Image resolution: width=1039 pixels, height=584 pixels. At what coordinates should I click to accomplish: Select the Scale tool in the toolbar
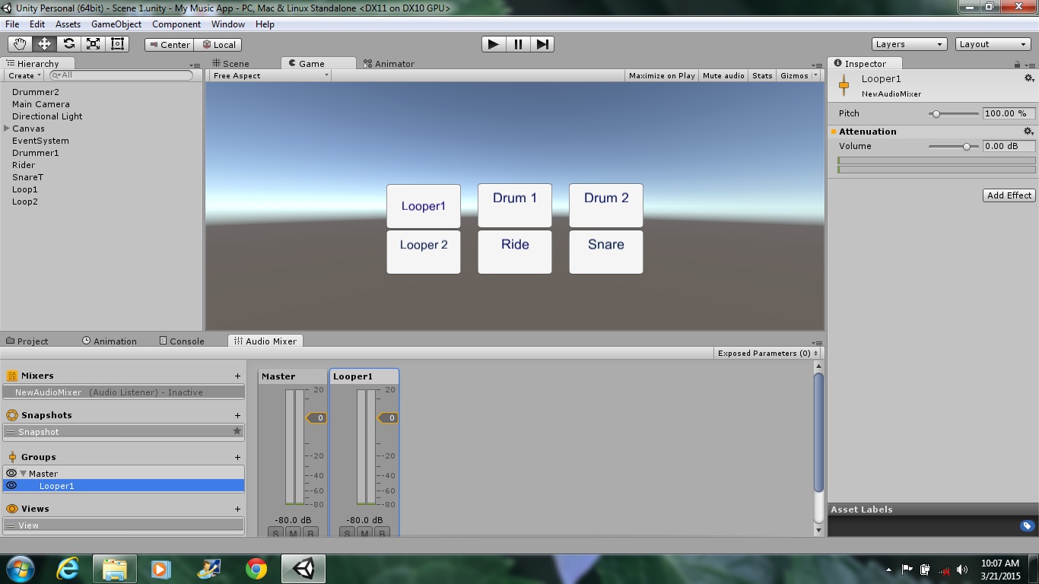coord(93,44)
